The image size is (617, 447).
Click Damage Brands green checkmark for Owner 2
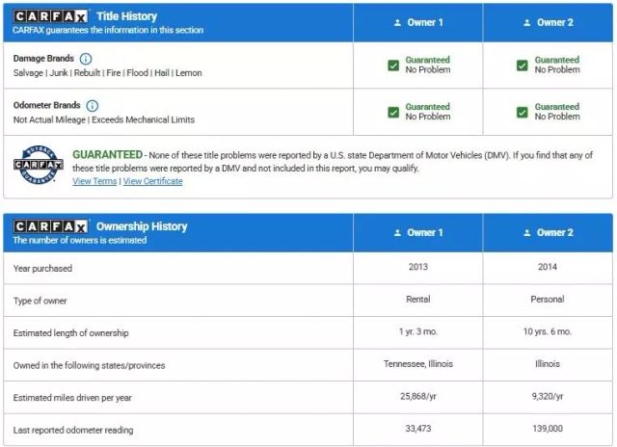(523, 66)
